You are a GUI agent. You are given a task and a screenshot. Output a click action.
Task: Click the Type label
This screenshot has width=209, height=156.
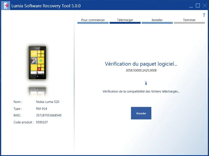[x=17, y=109]
